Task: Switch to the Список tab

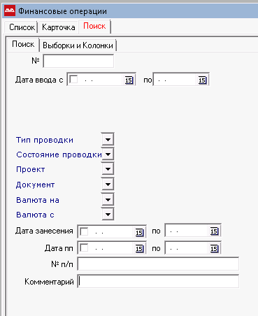Action: click(22, 27)
